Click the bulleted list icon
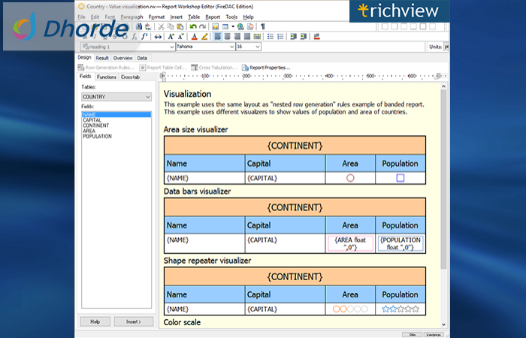 point(271,37)
